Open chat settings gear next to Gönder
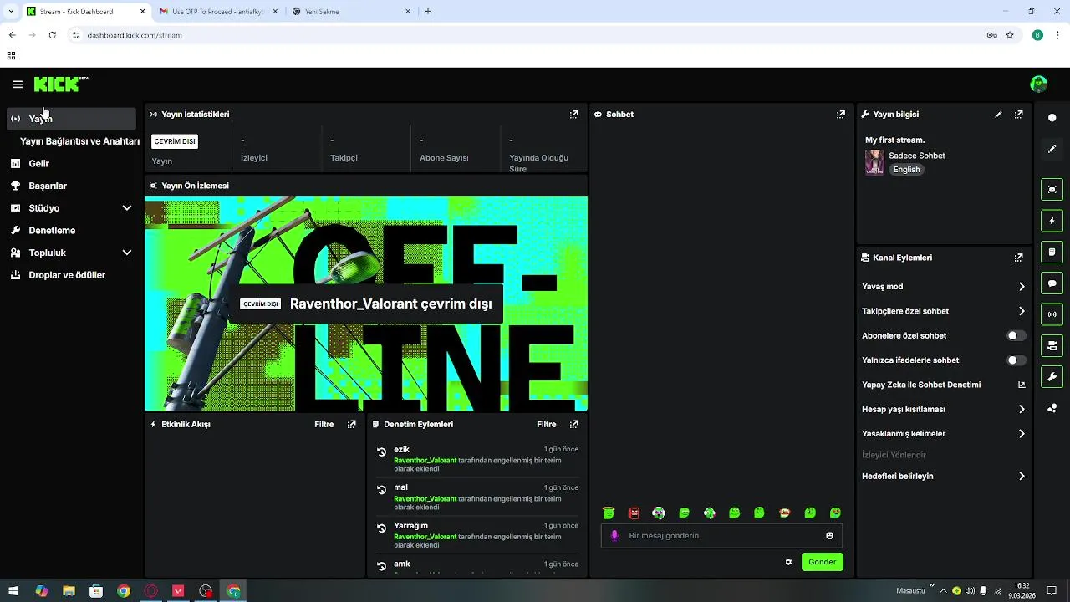1070x602 pixels. coord(788,562)
